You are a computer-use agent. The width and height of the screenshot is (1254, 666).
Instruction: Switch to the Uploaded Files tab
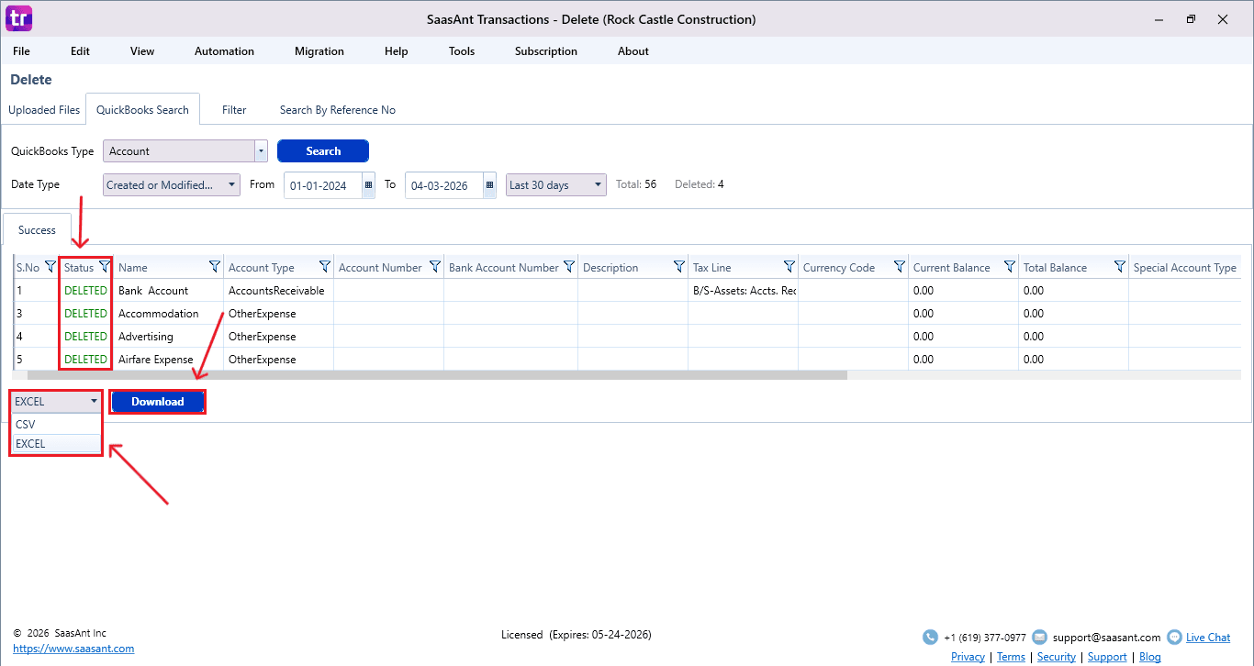(x=44, y=110)
